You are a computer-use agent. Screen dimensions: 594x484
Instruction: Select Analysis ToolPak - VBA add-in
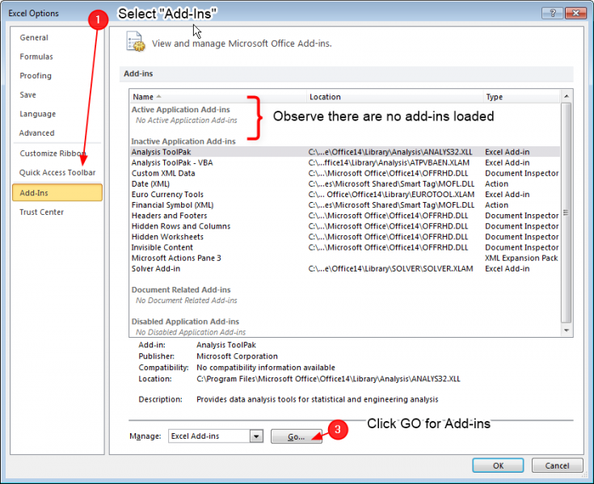pyautogui.click(x=344, y=162)
